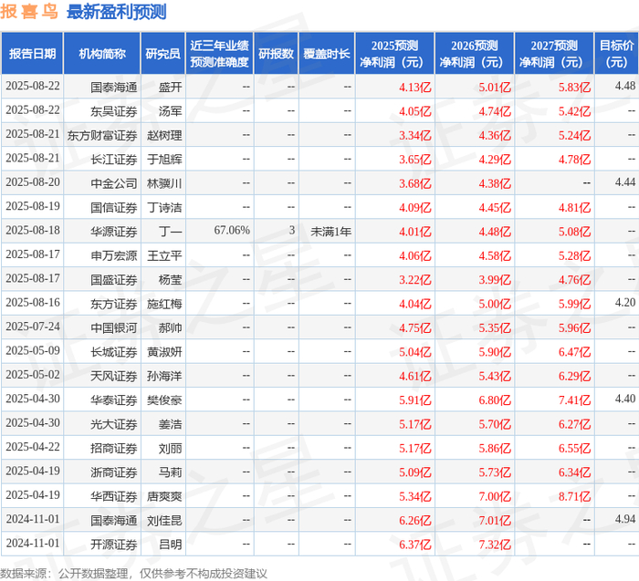This screenshot has width=639, height=581.
Task: Click the 覆盖时长 column header
Action: (327, 54)
